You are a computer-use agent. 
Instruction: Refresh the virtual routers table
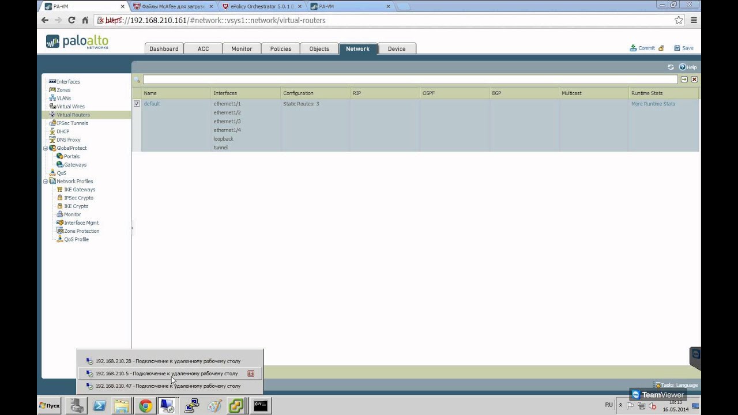tap(671, 67)
